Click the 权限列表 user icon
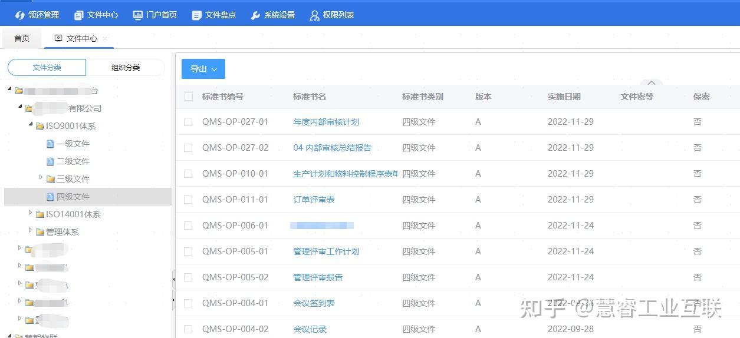740x338 pixels. click(x=314, y=15)
